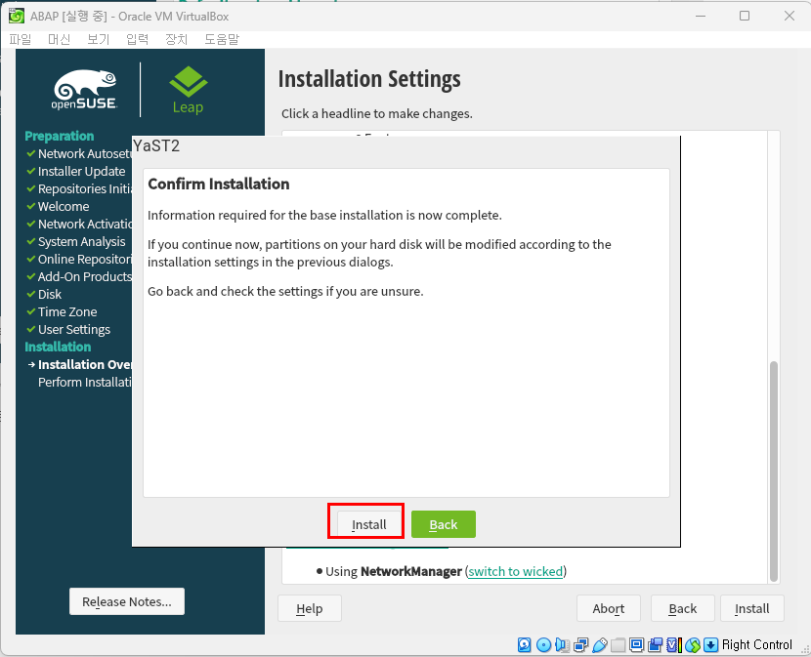Follow the 'switch to wicked' link

(x=516, y=571)
